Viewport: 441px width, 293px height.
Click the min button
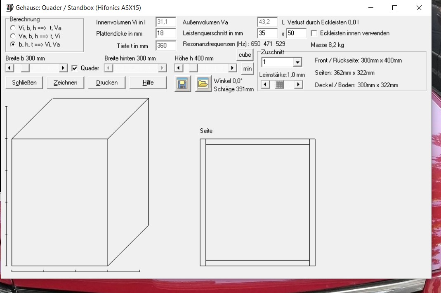247,69
